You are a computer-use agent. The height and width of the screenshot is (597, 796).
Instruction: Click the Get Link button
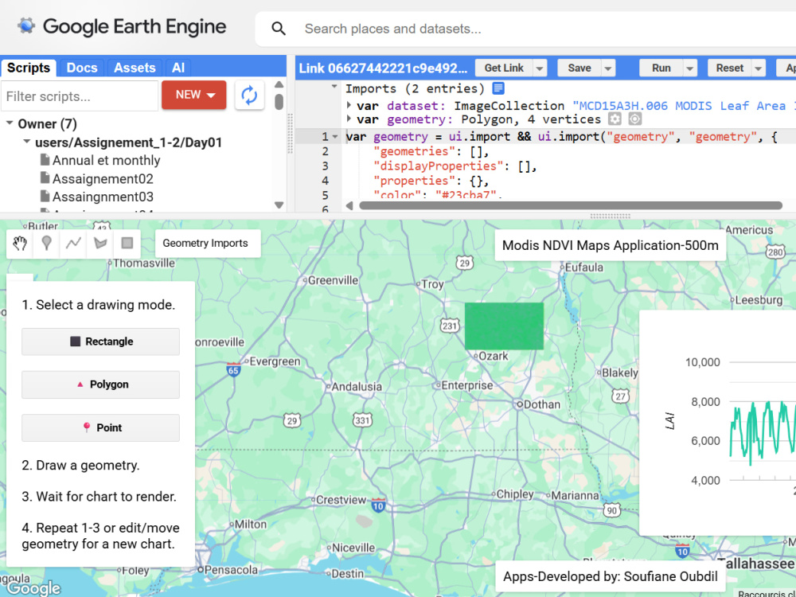504,68
